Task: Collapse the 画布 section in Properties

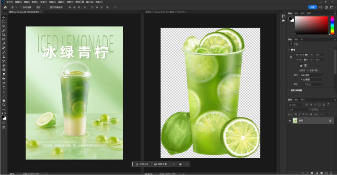Action: 289,49
